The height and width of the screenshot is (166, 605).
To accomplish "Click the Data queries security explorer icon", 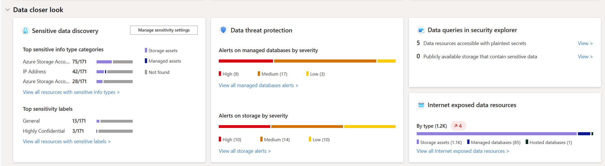I will coord(421,30).
